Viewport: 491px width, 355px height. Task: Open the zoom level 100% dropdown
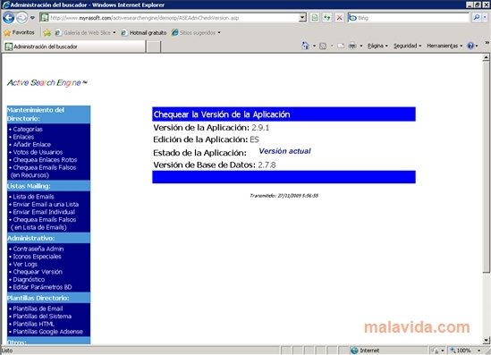click(478, 351)
